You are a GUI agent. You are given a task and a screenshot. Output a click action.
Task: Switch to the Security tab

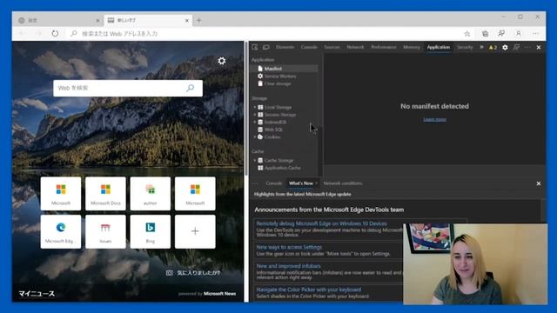click(x=465, y=47)
